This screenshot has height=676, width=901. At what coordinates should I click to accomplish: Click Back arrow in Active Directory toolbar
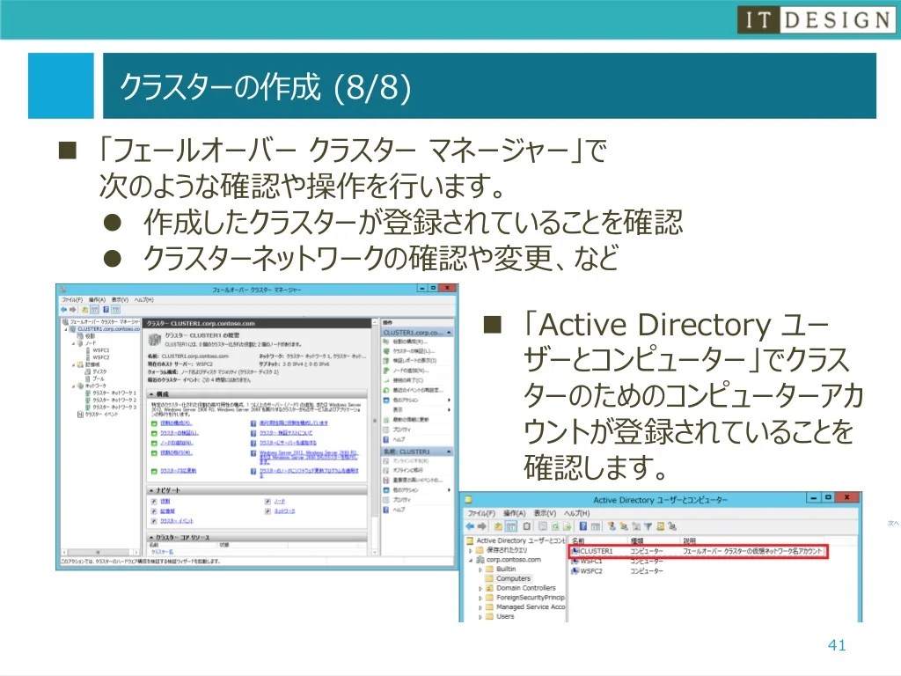coord(470,526)
